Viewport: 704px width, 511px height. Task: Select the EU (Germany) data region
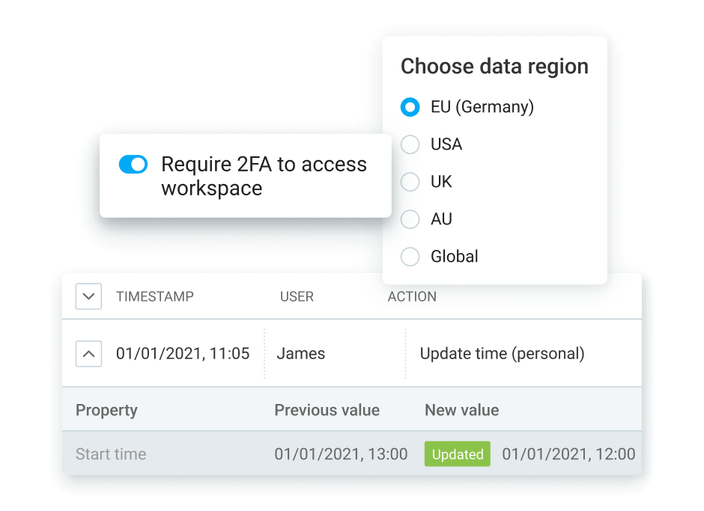pos(410,107)
